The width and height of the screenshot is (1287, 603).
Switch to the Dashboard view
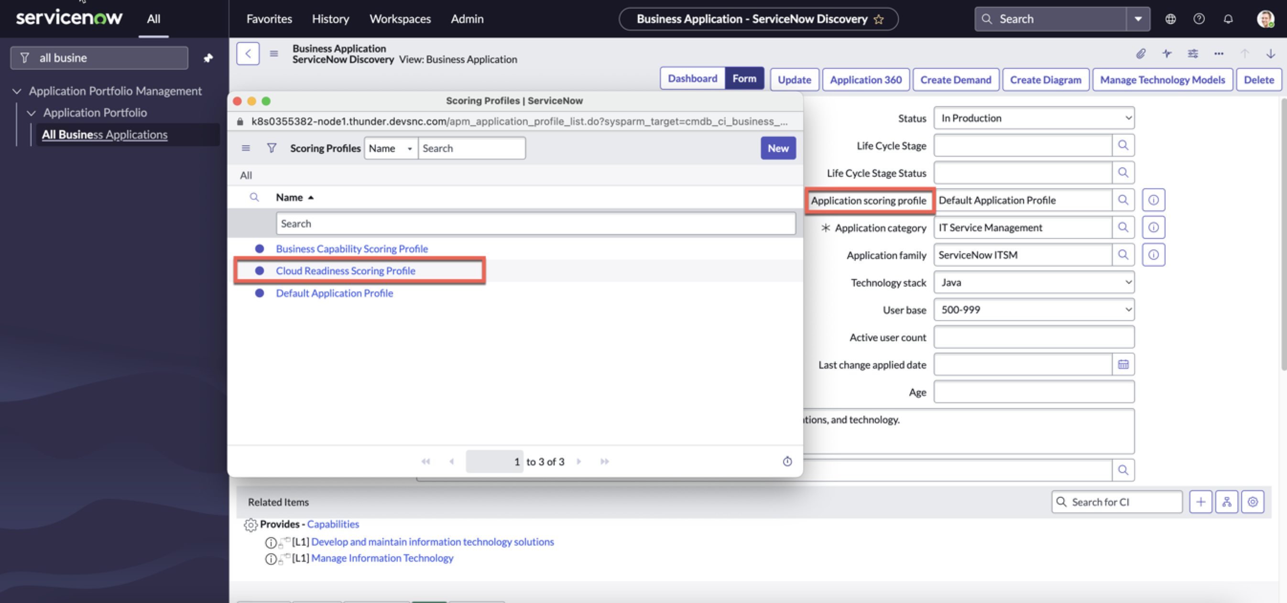pos(692,79)
